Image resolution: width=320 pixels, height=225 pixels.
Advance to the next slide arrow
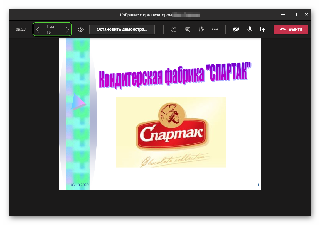point(68,30)
